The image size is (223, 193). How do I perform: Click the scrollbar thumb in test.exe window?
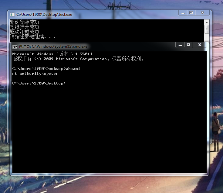tap(207, 29)
